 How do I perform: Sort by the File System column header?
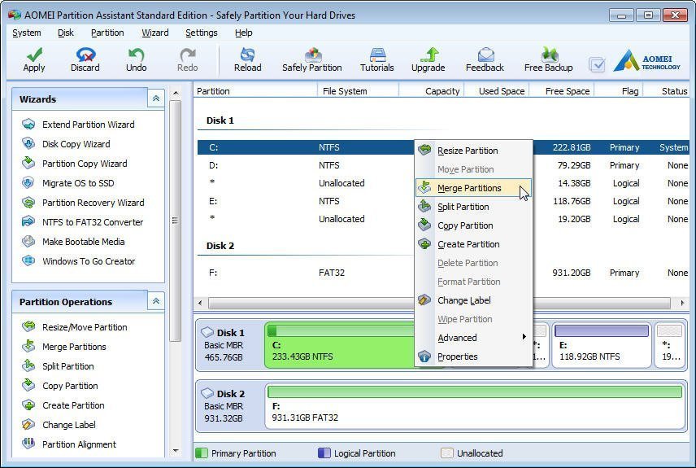click(x=359, y=91)
